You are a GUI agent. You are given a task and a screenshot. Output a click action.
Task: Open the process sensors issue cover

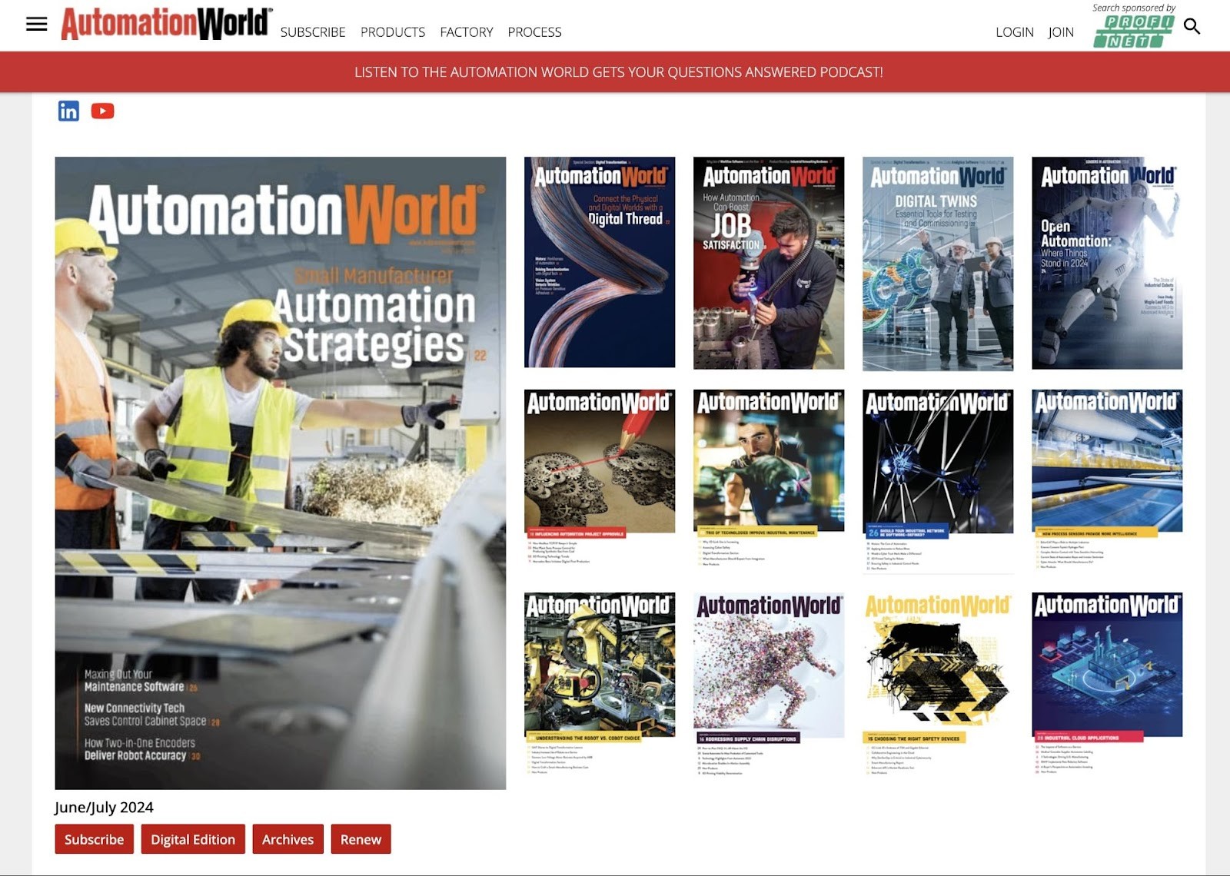click(1107, 480)
